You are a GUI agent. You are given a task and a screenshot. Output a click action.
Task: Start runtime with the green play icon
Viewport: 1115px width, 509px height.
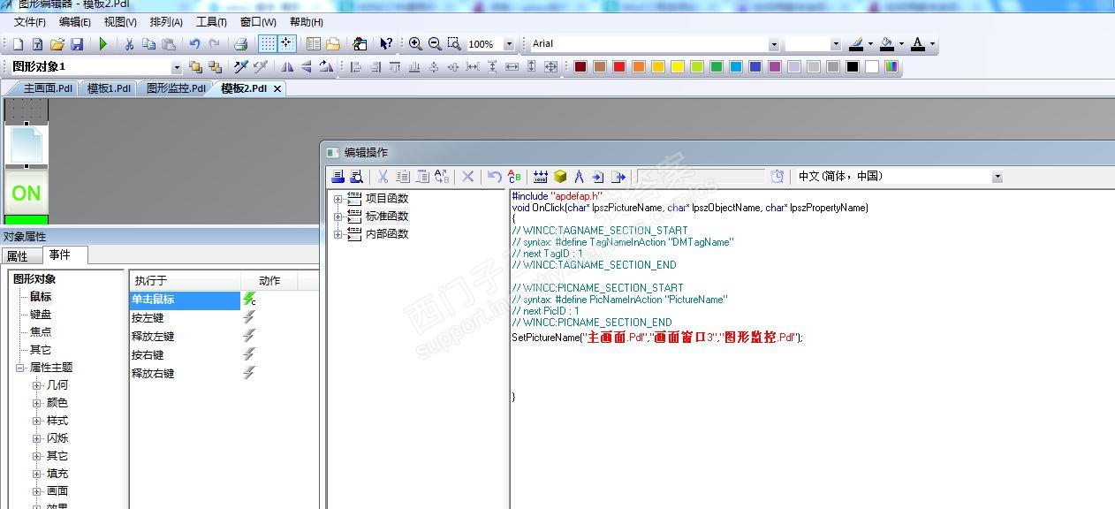tap(103, 44)
